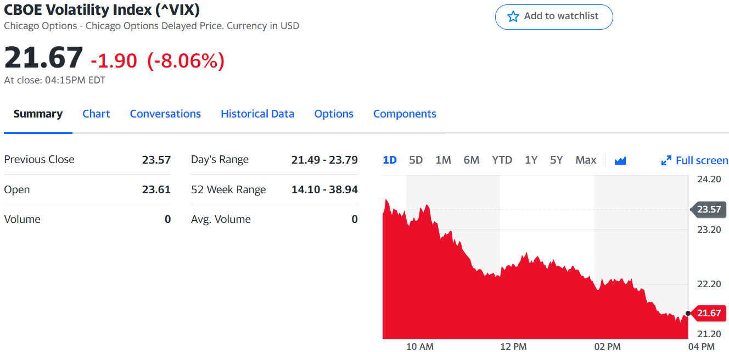Image resolution: width=729 pixels, height=352 pixels.
Task: Click the Volume label in first column
Action: (22, 219)
